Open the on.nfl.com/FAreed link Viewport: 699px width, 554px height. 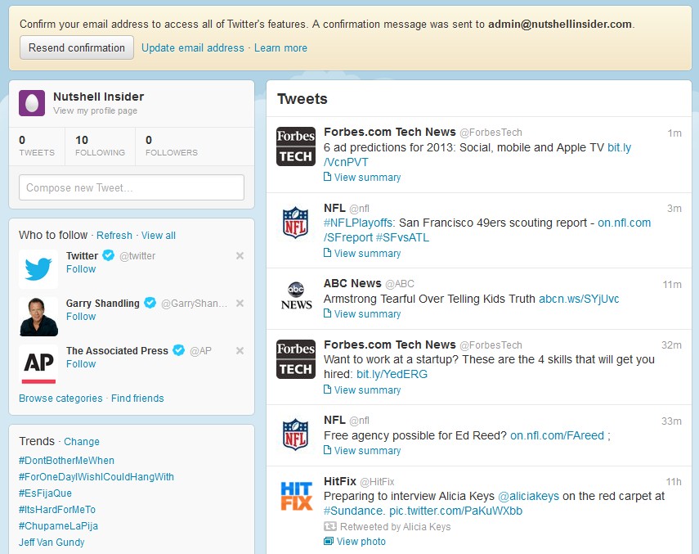[557, 435]
